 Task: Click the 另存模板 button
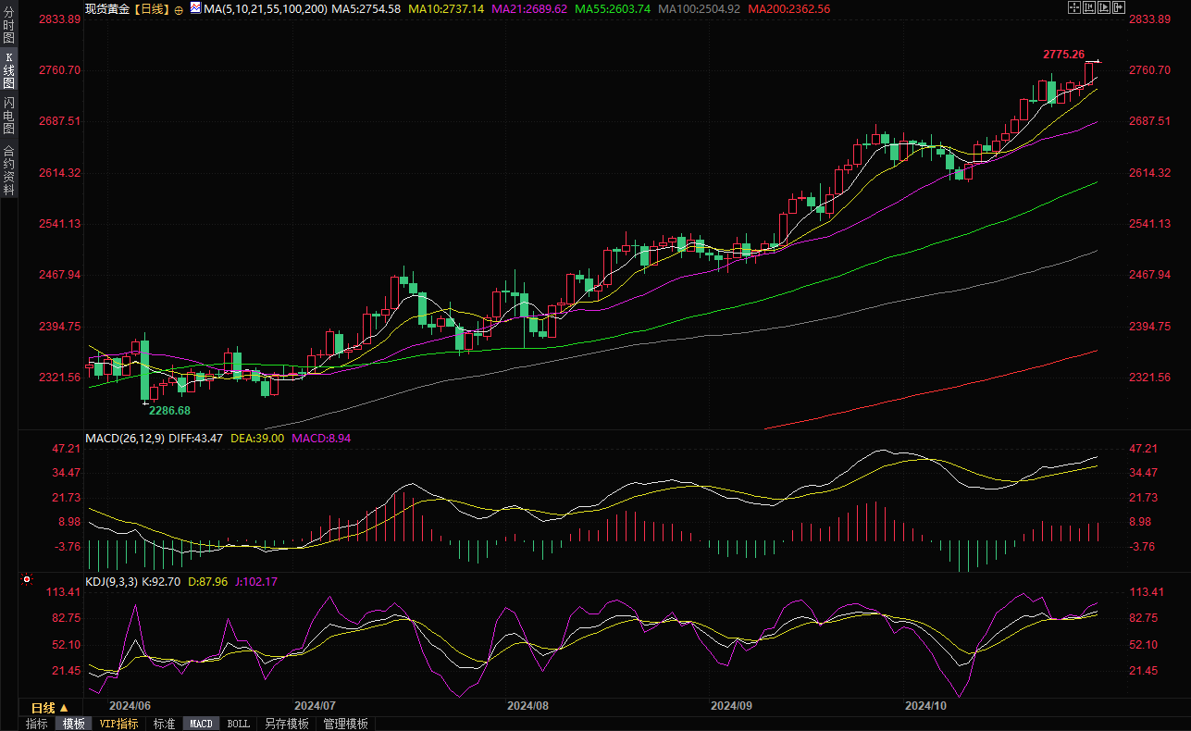(x=286, y=724)
